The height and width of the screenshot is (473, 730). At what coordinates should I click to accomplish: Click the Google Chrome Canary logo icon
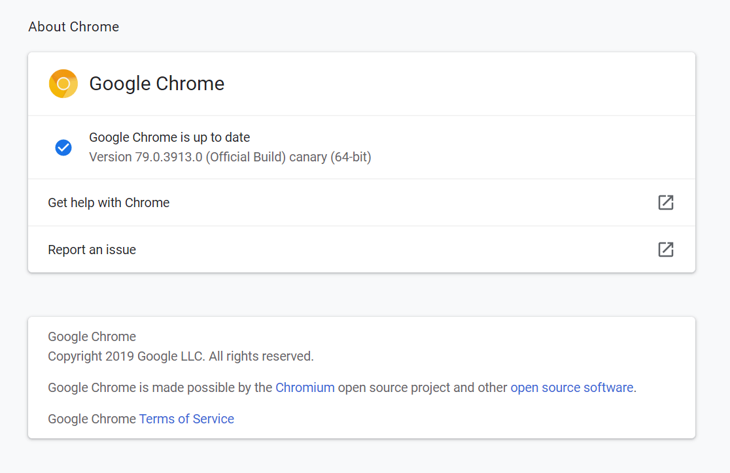click(63, 83)
